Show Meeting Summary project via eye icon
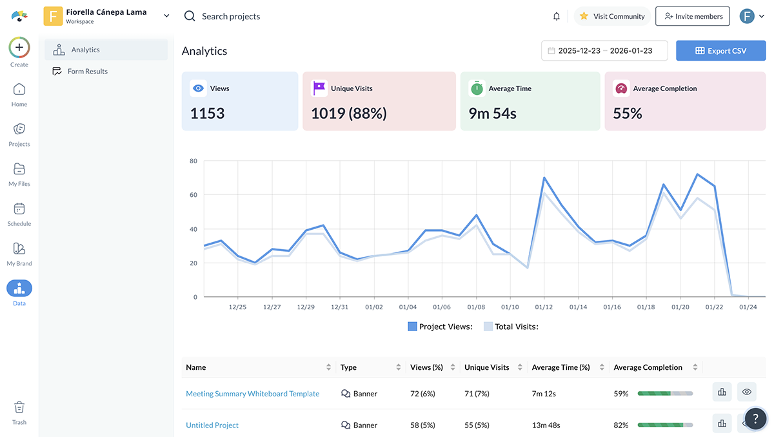 coord(746,392)
